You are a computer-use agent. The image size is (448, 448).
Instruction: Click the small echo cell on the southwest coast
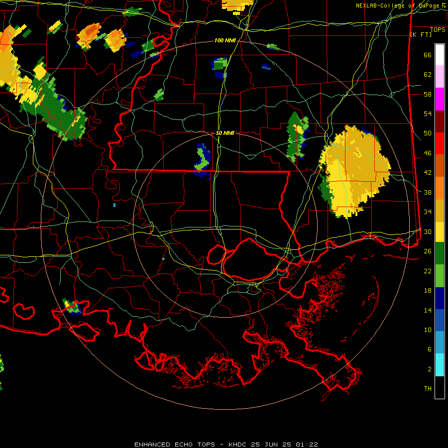point(72,307)
